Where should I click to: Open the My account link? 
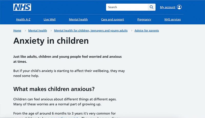point(168,7)
